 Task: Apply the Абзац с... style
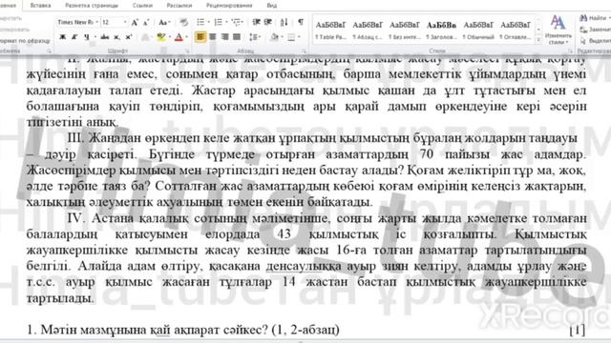click(368, 30)
